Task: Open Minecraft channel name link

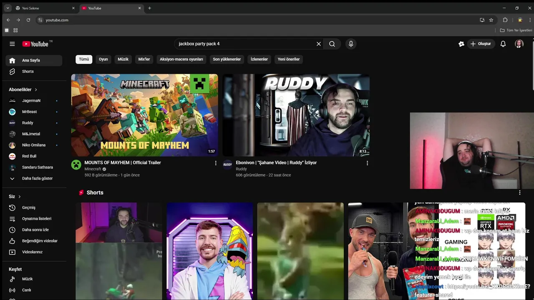Action: [93, 169]
